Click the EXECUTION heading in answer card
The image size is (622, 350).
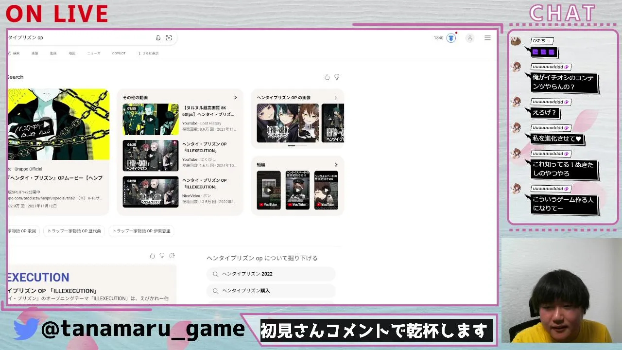pos(38,278)
